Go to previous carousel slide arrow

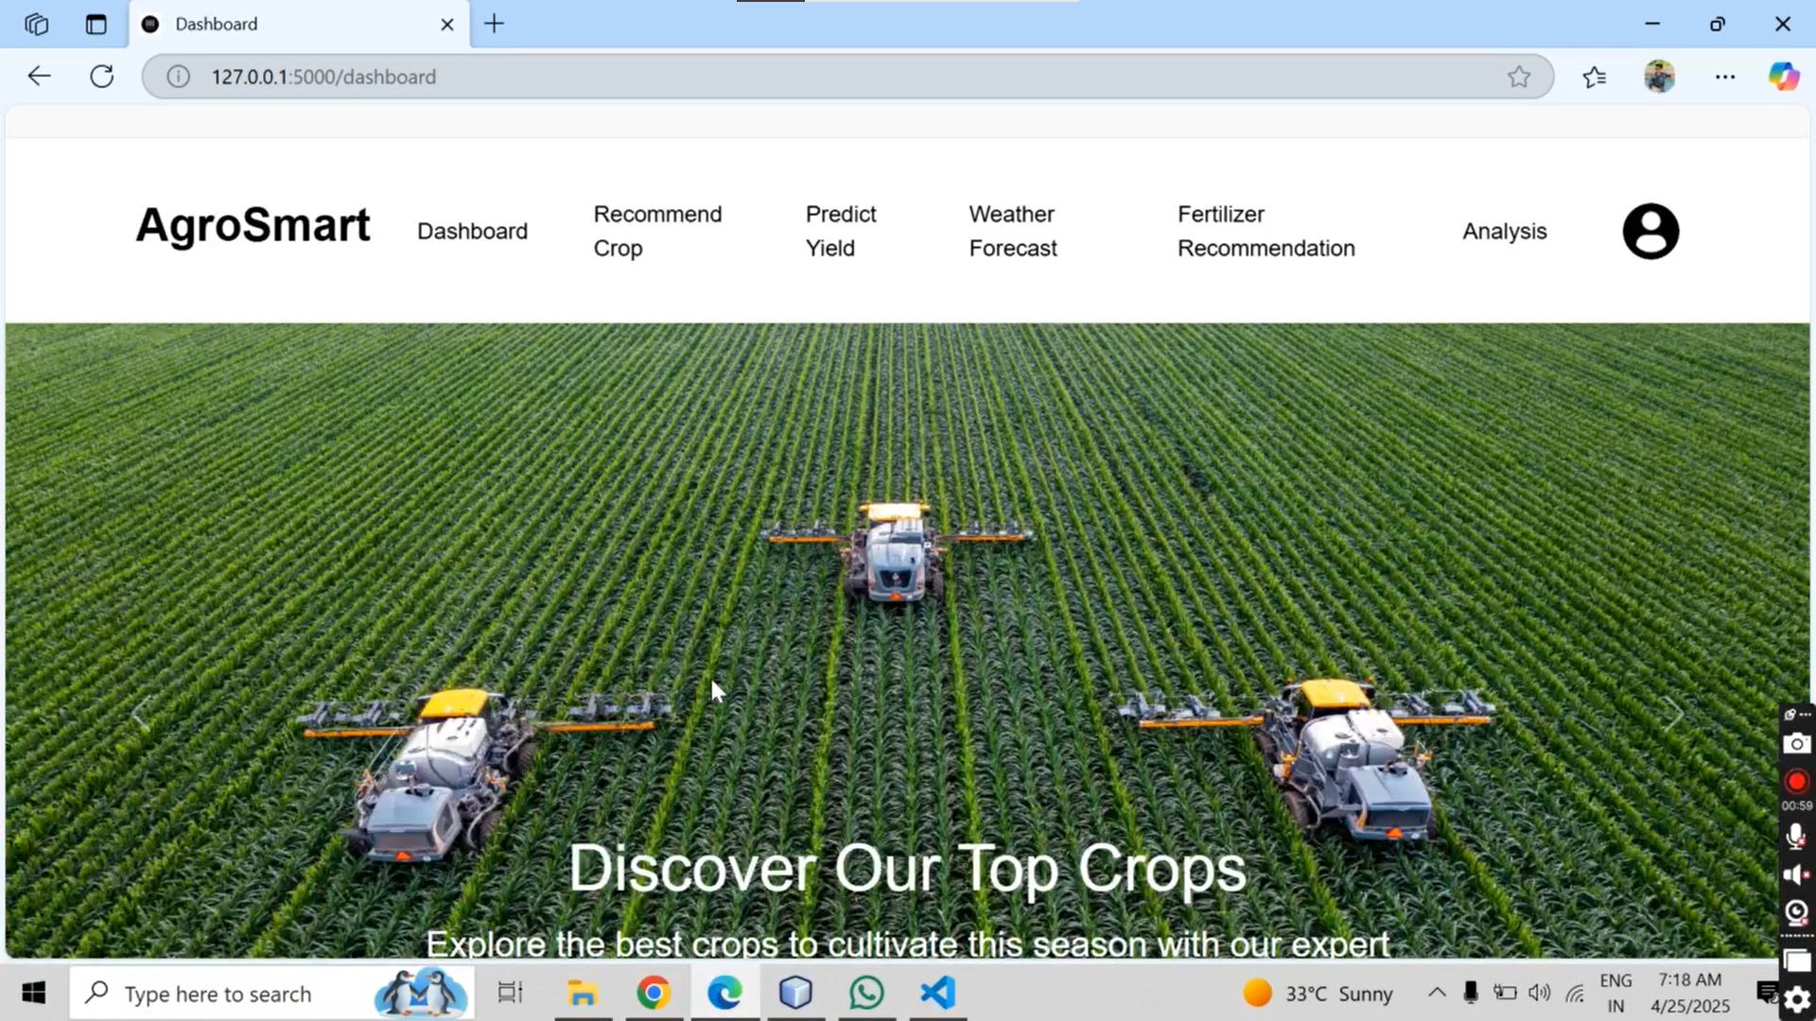[x=142, y=713]
